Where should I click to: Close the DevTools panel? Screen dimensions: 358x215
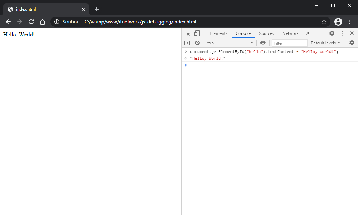tap(352, 33)
